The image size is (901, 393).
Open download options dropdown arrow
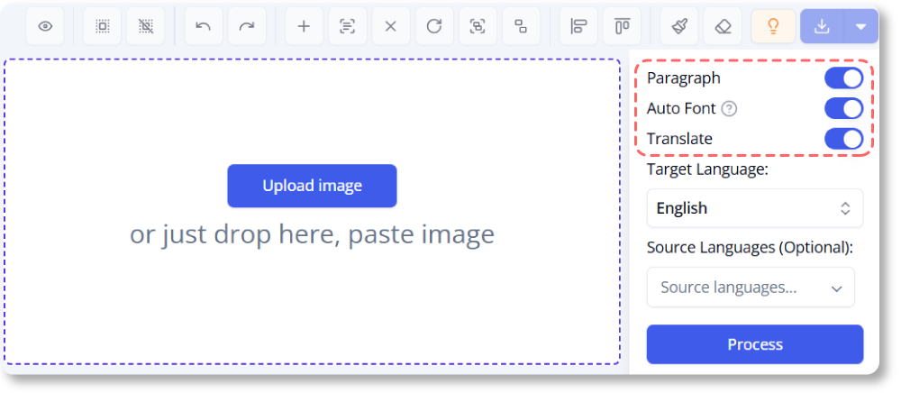point(860,26)
